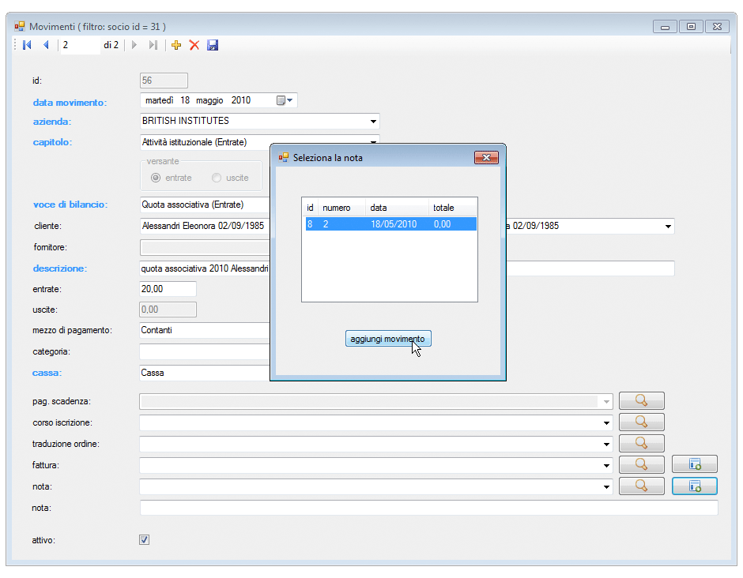743x578 pixels.
Task: Sort notes by data column header
Action: pos(397,208)
